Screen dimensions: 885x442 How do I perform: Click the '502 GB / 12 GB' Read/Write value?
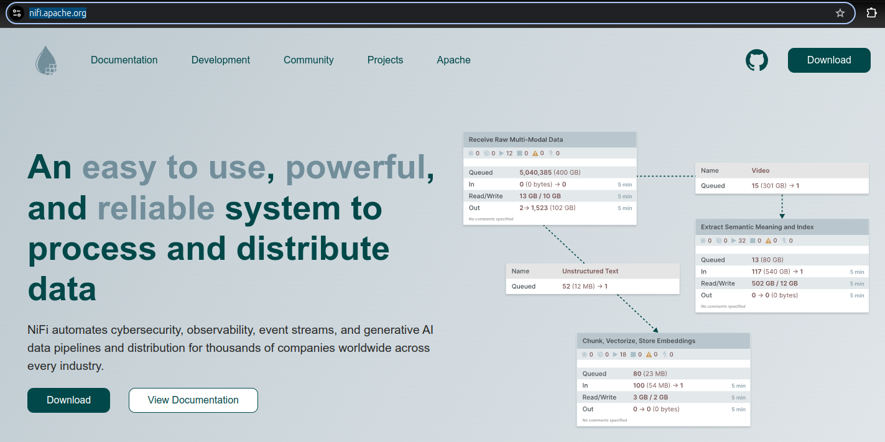775,283
